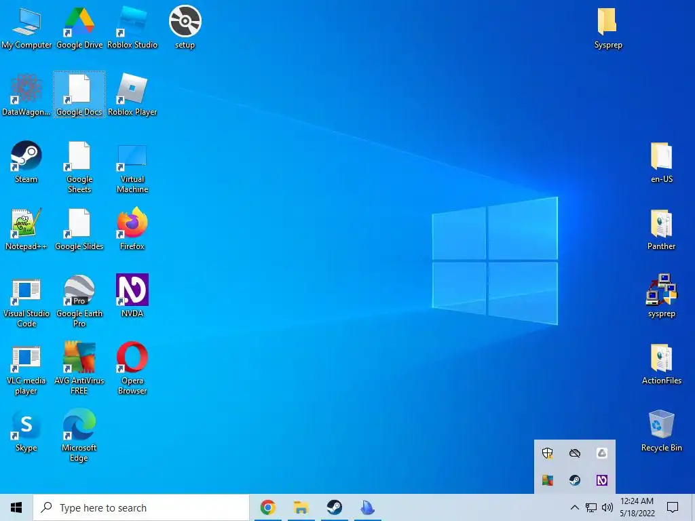Select the Sysprep folder at top
695x521 pixels.
pyautogui.click(x=608, y=27)
